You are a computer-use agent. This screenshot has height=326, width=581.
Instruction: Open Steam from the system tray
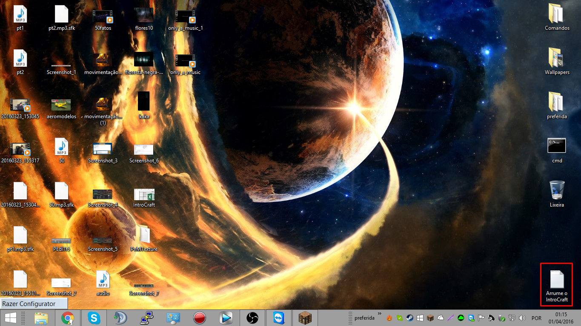[x=410, y=317]
